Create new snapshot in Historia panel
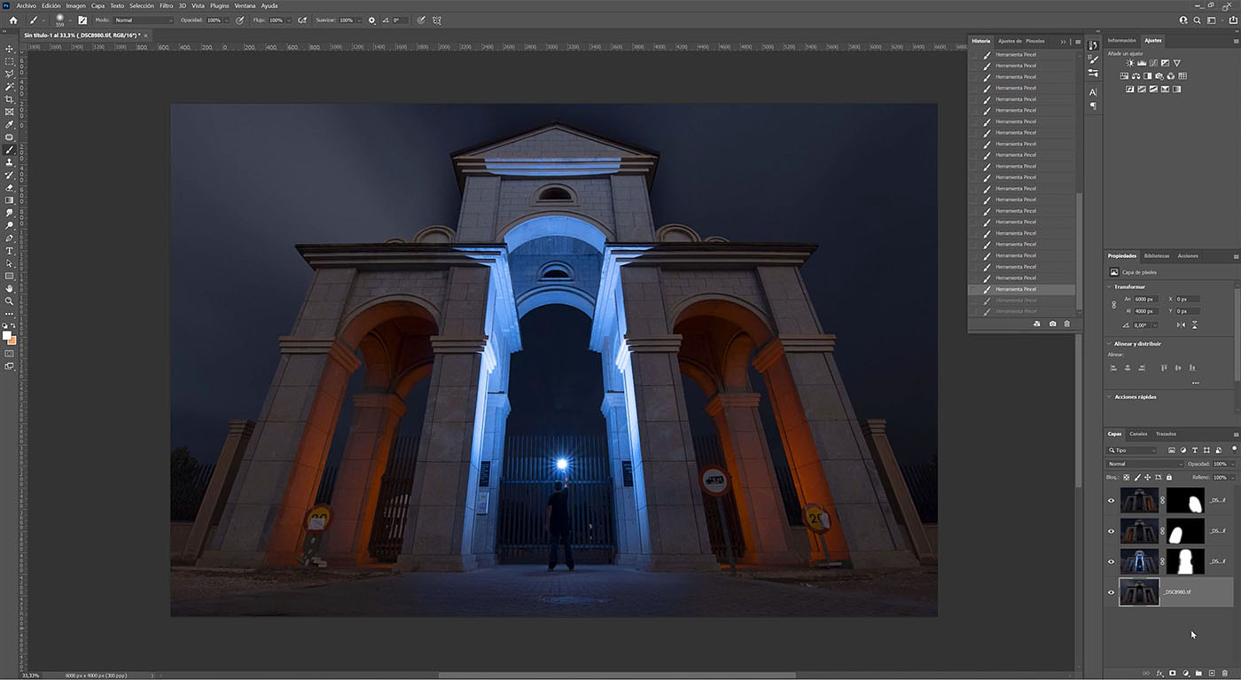Screen dimensions: 1241x680 (x=1053, y=324)
